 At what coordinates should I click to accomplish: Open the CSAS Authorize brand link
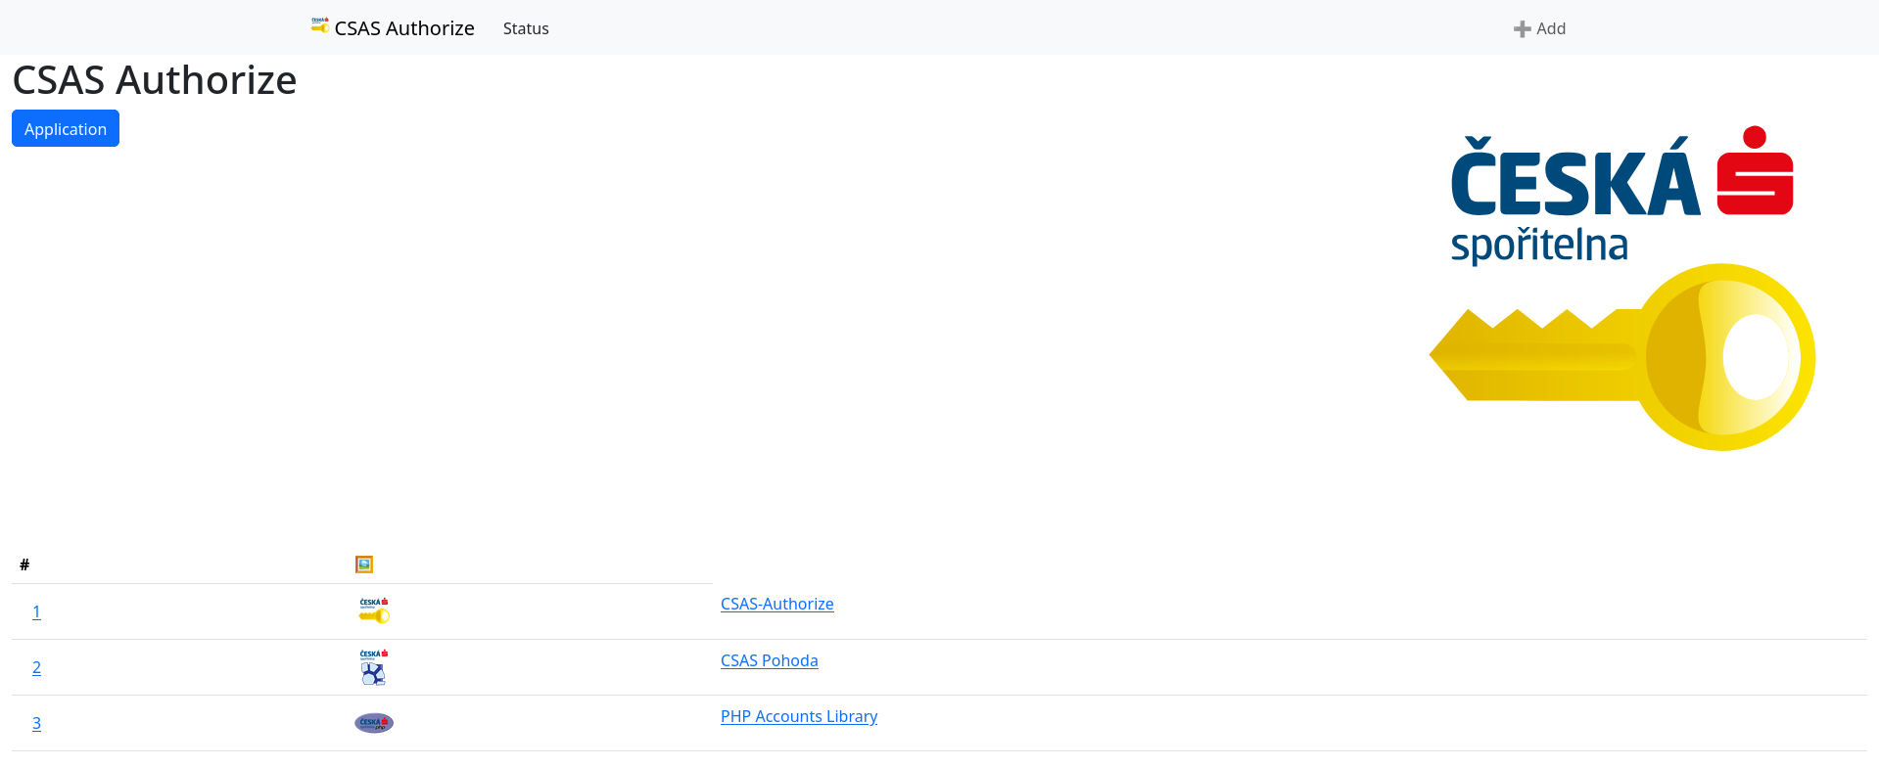(393, 27)
